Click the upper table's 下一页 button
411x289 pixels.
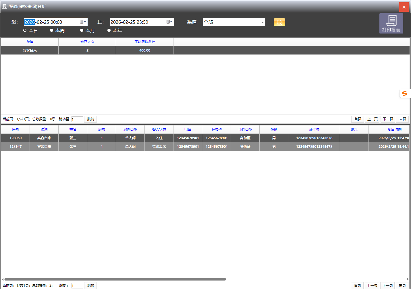(x=388, y=119)
